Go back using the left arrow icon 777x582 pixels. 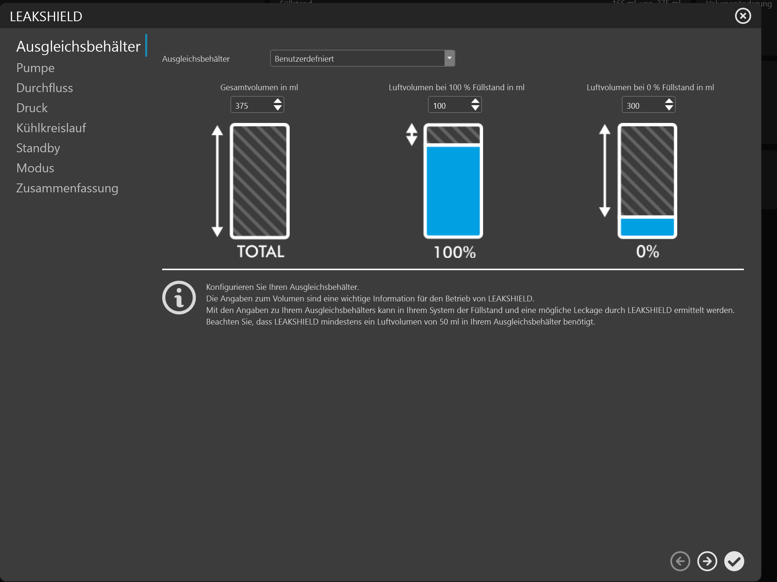tap(680, 561)
